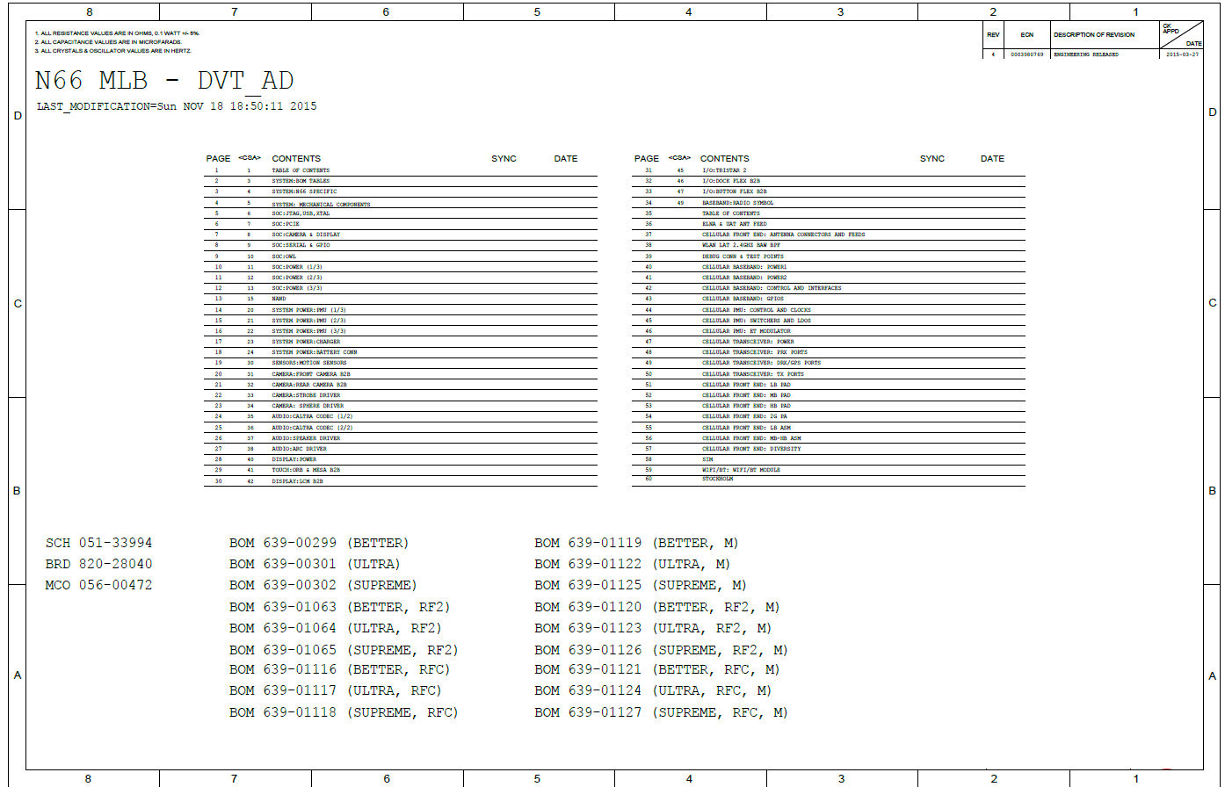This screenshot has width=1225, height=787.
Task: Select WLAN LAT 2.4GHZ BAW BPF entry
Action: point(743,245)
